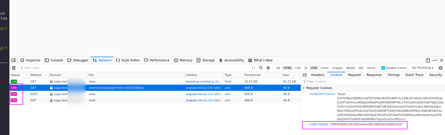This screenshot has height=135, width=445.
Task: Open request blocking icon
Action: [x=268, y=68]
